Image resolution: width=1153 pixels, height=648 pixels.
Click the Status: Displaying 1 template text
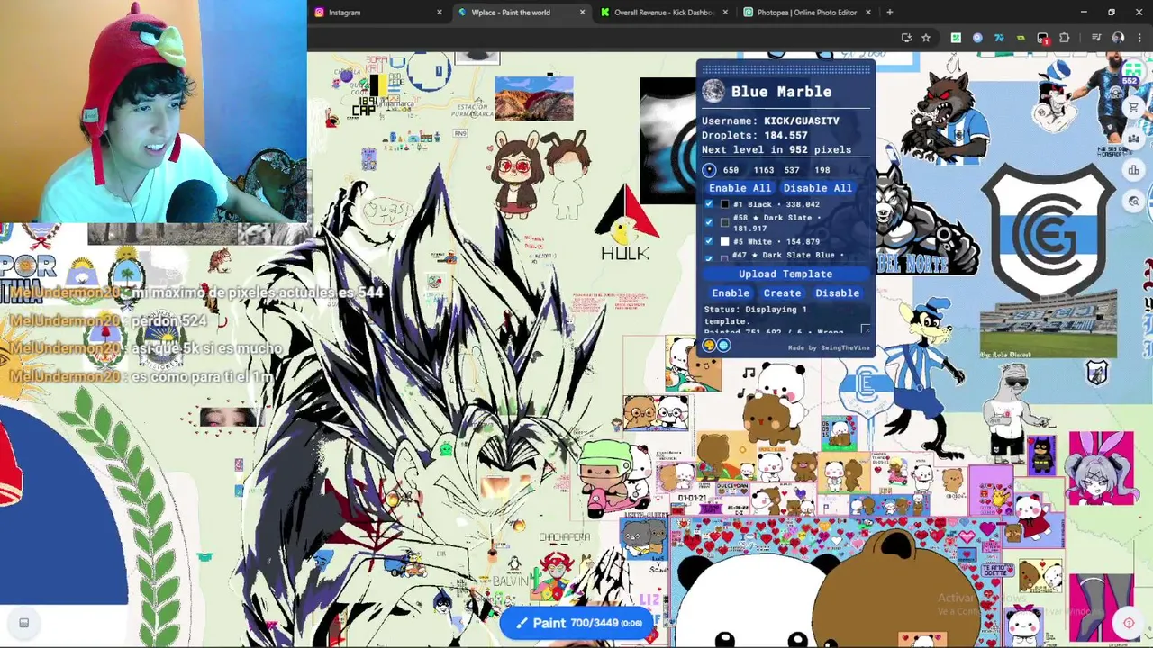point(755,315)
